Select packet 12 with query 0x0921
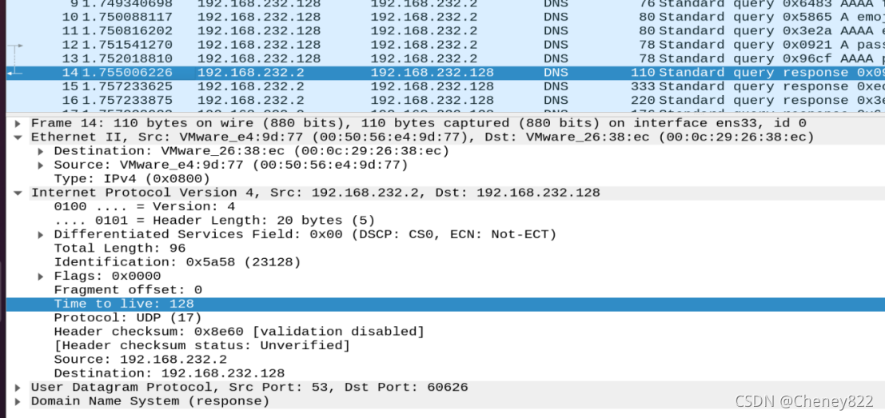Image resolution: width=885 pixels, height=418 pixels. (x=445, y=45)
